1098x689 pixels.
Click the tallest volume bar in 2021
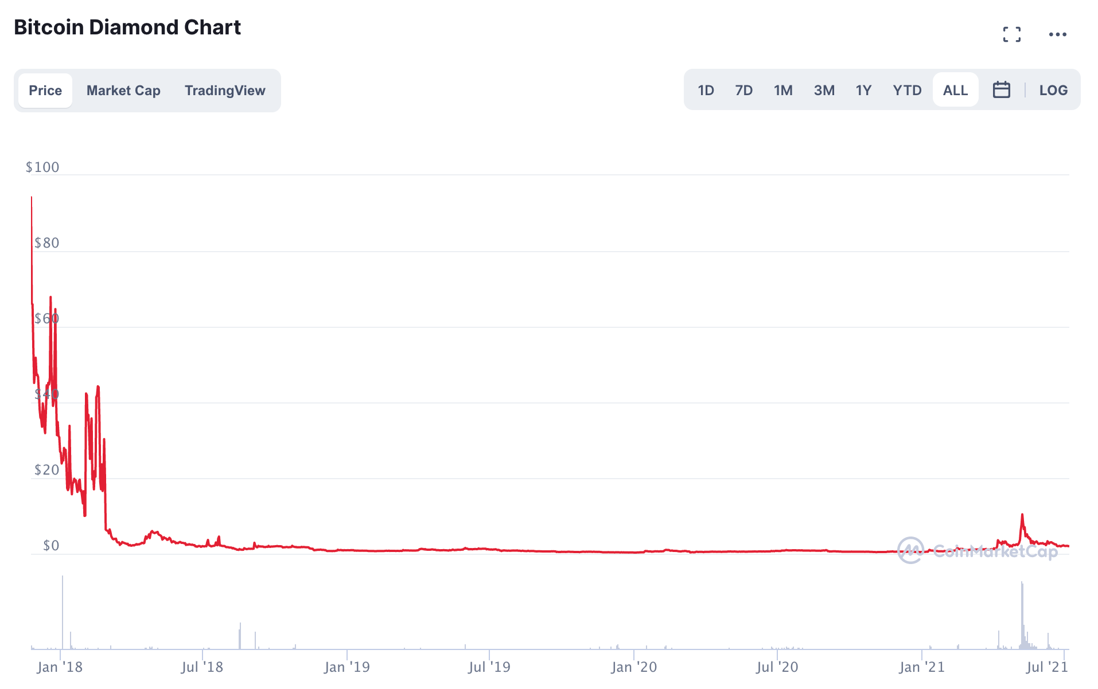(x=1022, y=616)
